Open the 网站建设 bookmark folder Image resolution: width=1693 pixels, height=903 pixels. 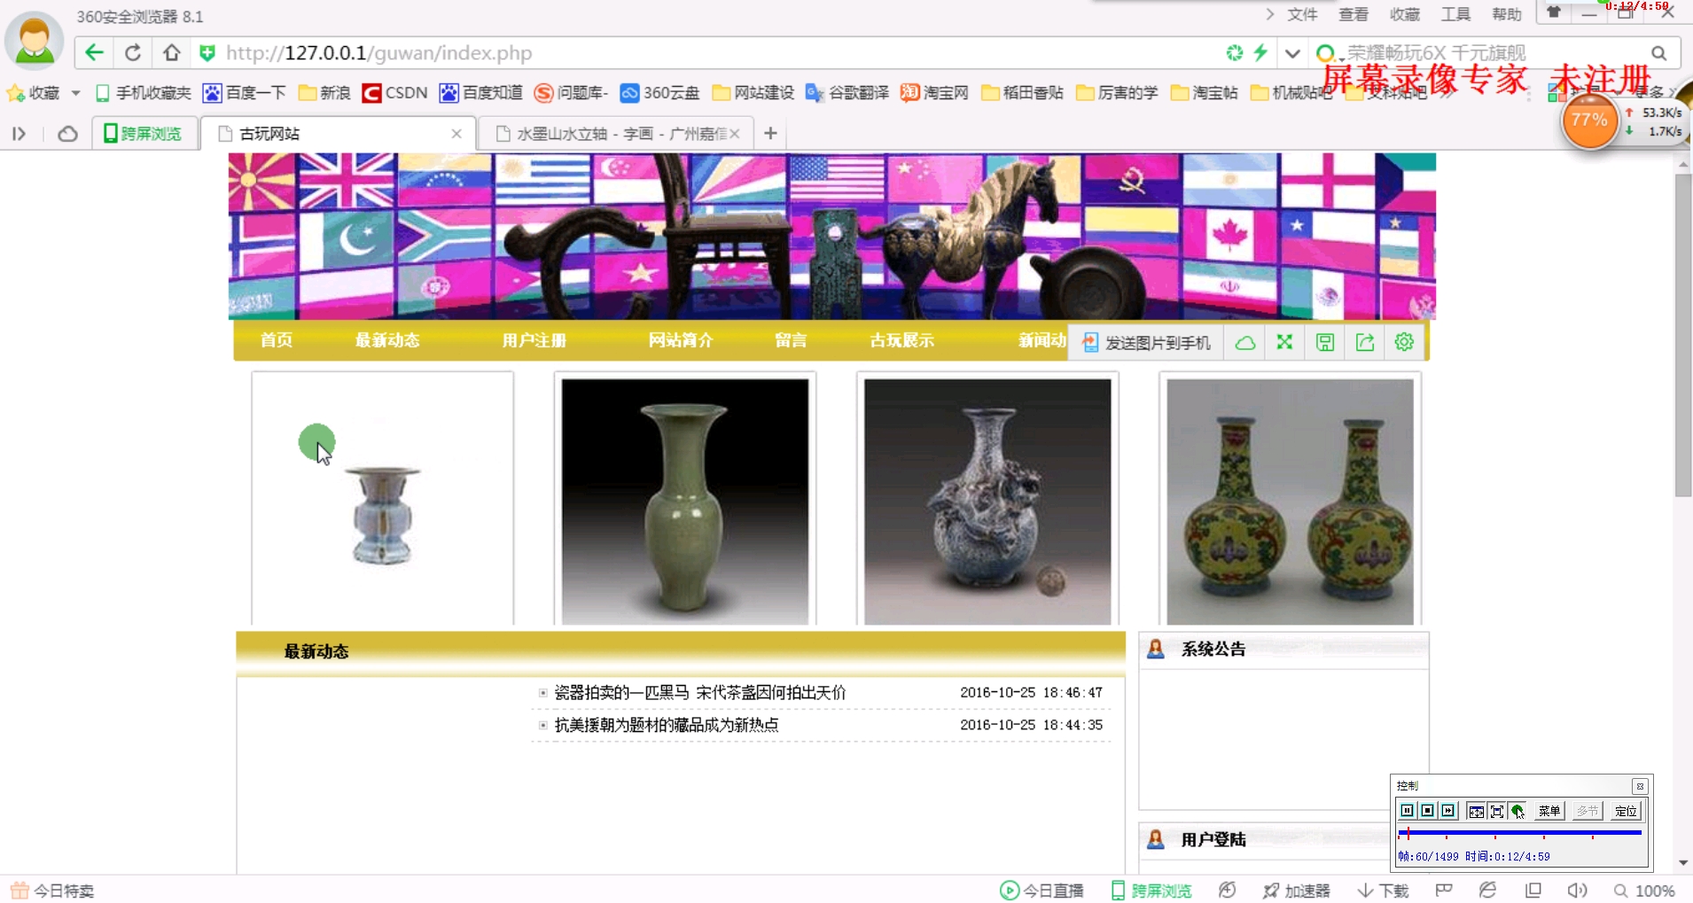pos(753,93)
